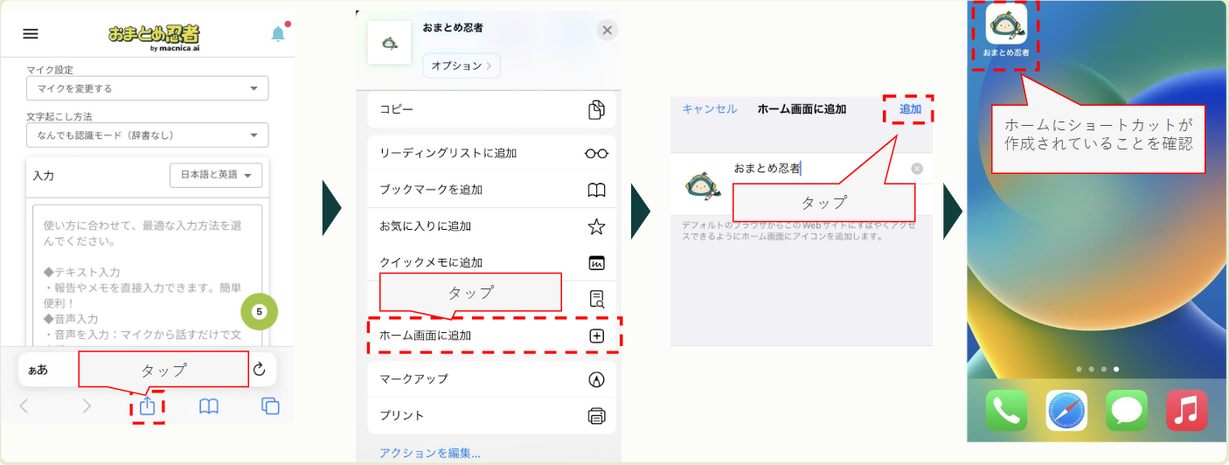Open Safari bookmarks book icon
The image size is (1229, 465).
coord(208,406)
